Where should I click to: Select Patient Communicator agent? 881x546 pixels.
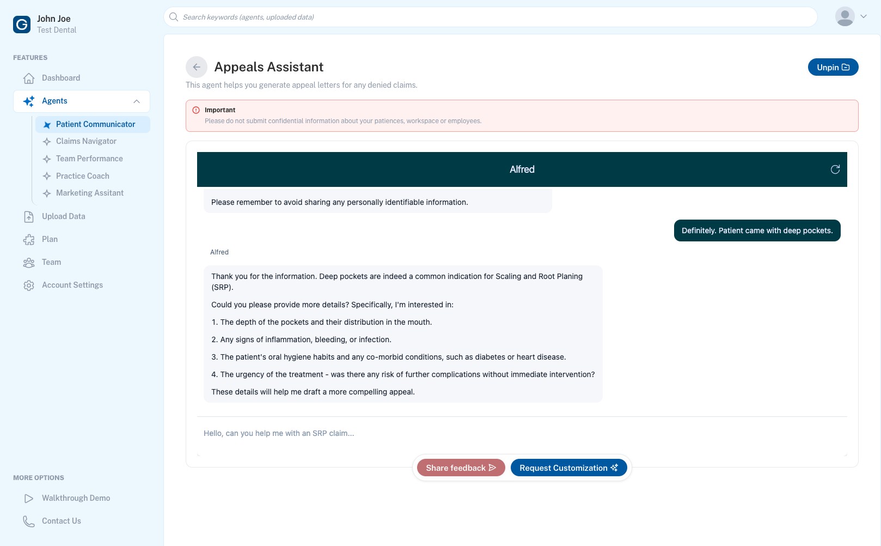point(93,124)
